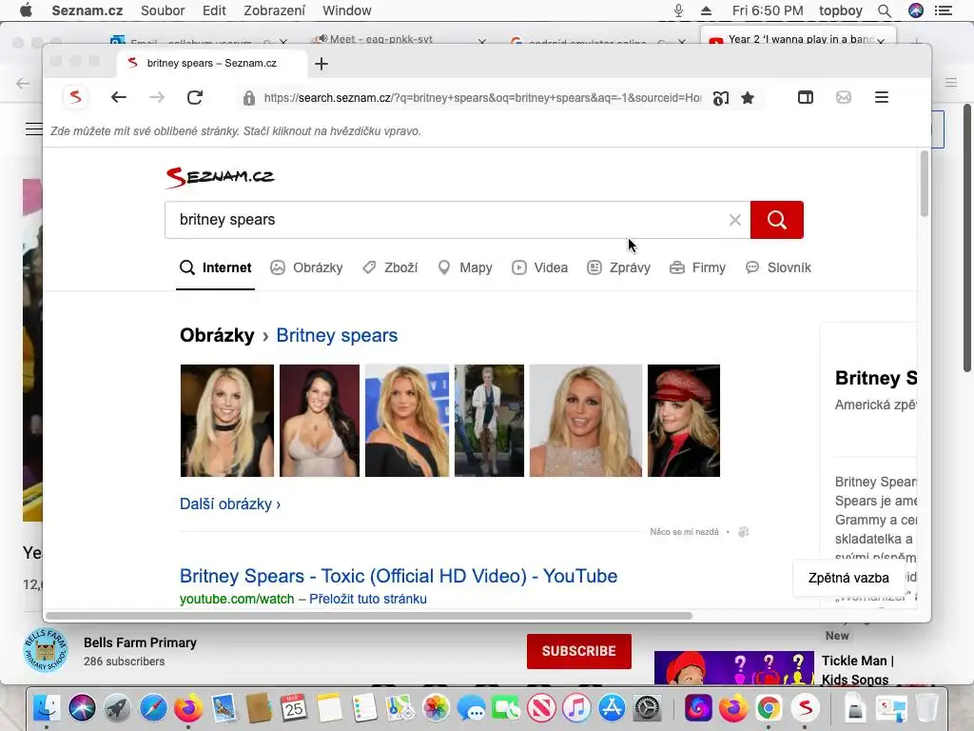Open Photos app in dock
This screenshot has height=731, width=974.
click(x=436, y=708)
